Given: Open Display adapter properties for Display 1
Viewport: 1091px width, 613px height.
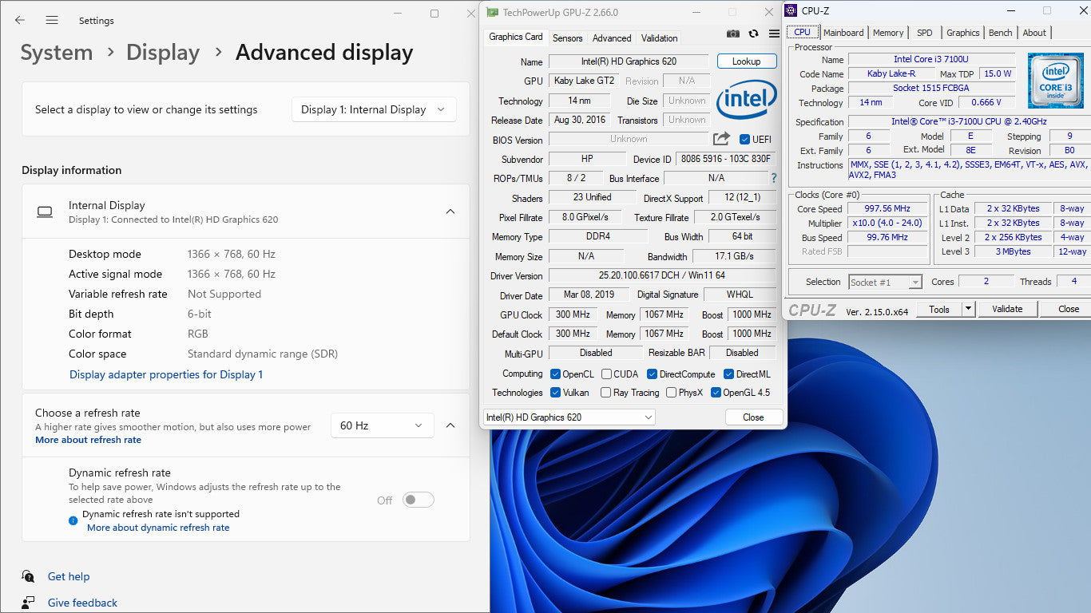Looking at the screenshot, I should (166, 374).
